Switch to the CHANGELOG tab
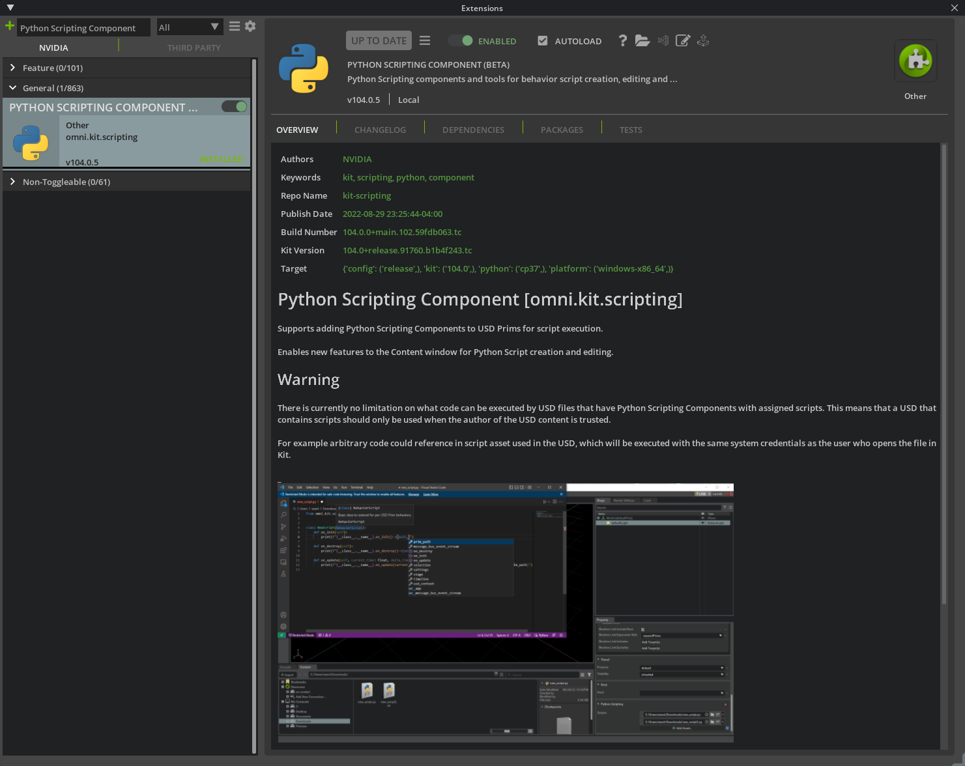 [x=380, y=130]
